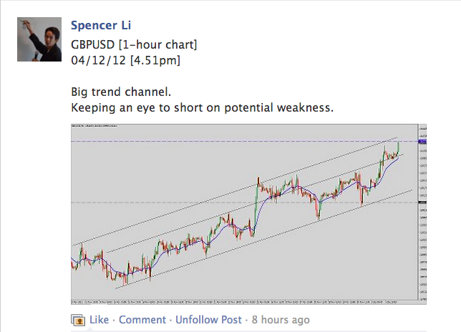The height and width of the screenshot is (332, 461).
Task: Open Spencer Li's profile name link
Action: (x=99, y=26)
